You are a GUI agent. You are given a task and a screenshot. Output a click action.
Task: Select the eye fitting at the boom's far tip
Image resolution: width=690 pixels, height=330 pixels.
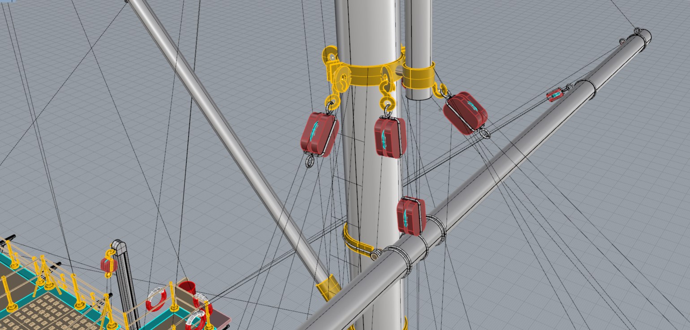tap(637, 31)
